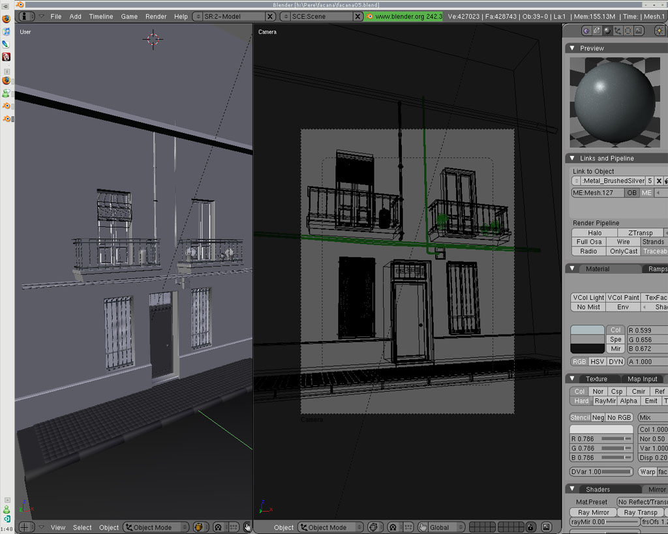Open the red Acrobat dock icon
This screenshot has width=668, height=534.
6,57
